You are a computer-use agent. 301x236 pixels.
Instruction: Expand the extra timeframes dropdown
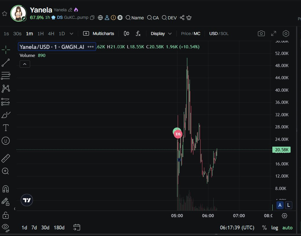click(x=71, y=34)
